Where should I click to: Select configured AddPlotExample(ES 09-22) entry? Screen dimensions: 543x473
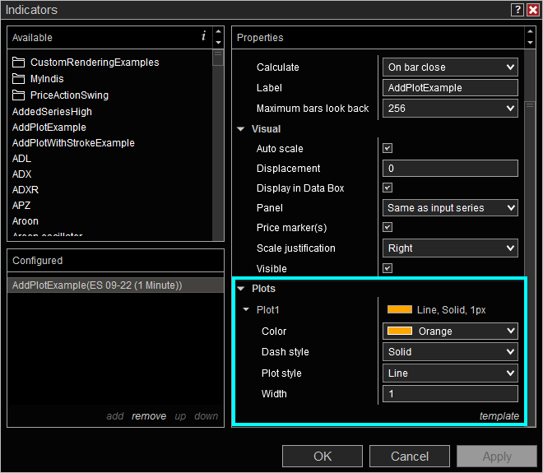click(97, 285)
